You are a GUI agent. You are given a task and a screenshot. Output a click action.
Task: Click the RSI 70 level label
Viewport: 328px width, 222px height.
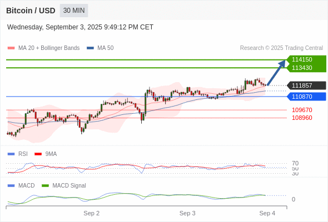[295, 163]
